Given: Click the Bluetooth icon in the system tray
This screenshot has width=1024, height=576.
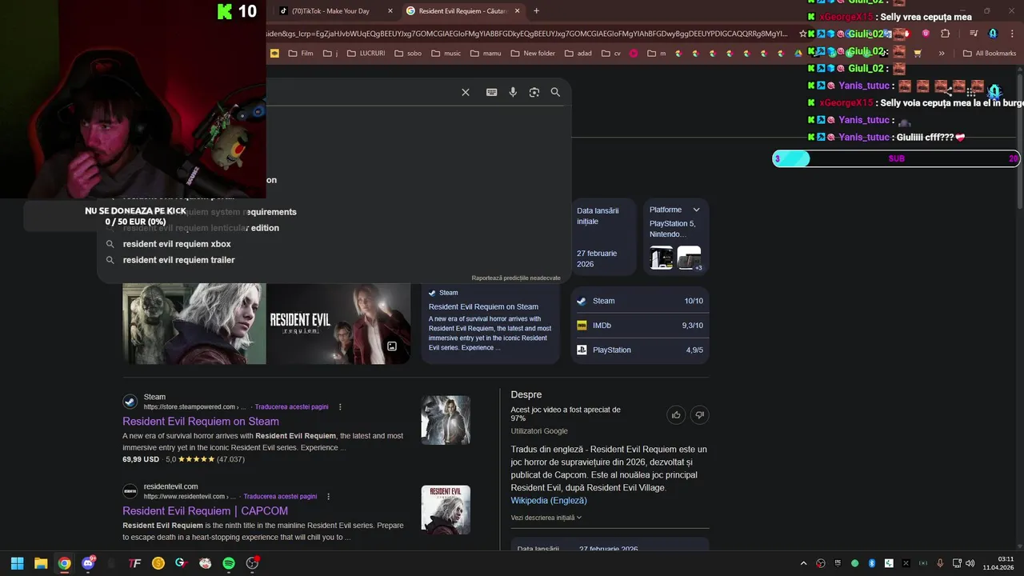Looking at the screenshot, I should (872, 563).
